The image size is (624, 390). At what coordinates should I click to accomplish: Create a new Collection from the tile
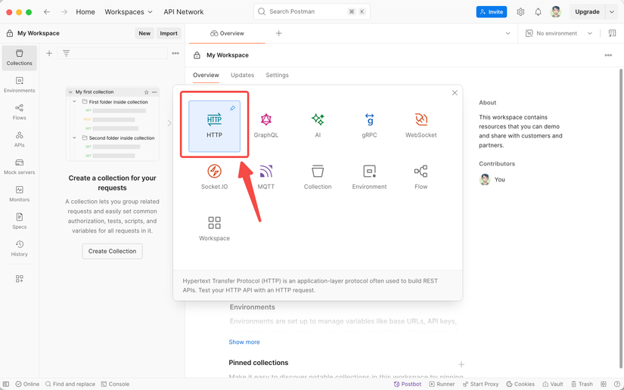318,178
